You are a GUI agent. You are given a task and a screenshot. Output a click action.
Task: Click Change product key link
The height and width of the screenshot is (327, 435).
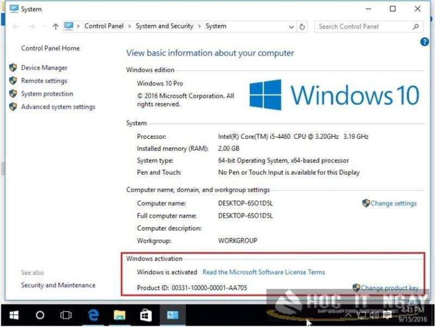pyautogui.click(x=389, y=288)
